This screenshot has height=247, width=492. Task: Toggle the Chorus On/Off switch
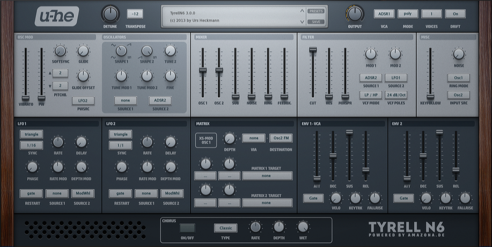coord(187,228)
